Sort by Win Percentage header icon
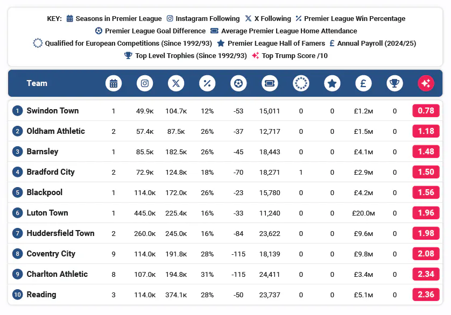451x315 pixels. [x=207, y=83]
